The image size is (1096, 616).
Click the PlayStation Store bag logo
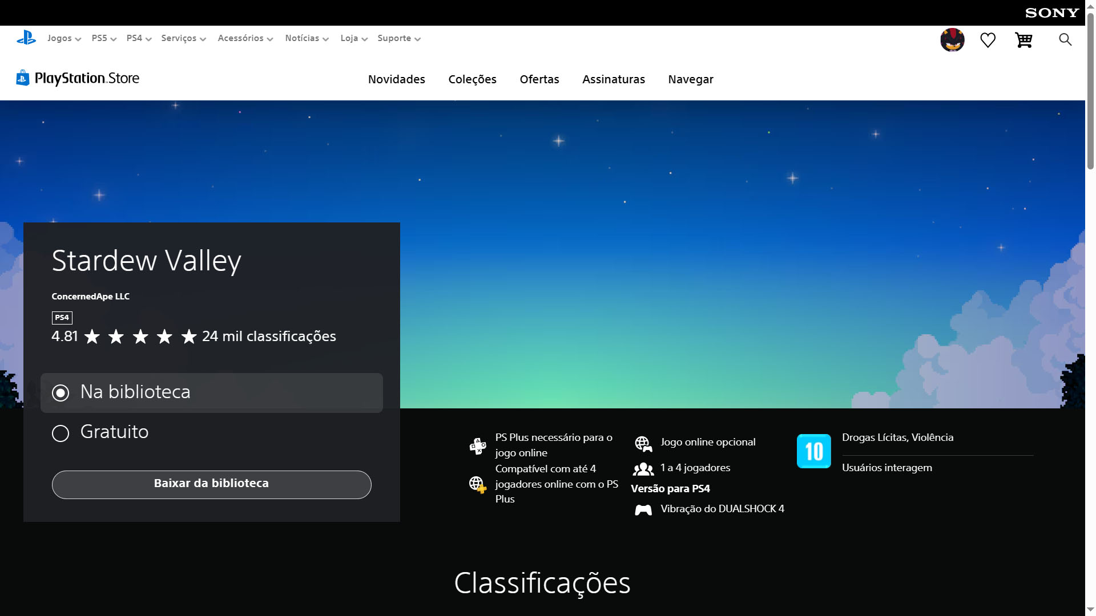pos(23,78)
